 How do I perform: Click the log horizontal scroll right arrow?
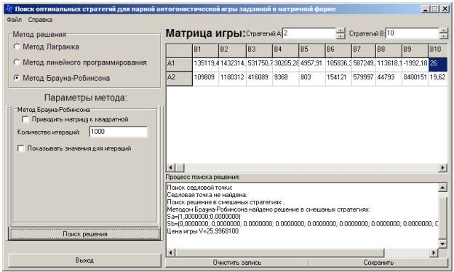click(434, 252)
